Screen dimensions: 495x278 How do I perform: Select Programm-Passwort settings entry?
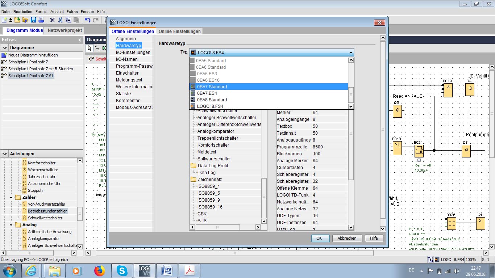point(134,66)
